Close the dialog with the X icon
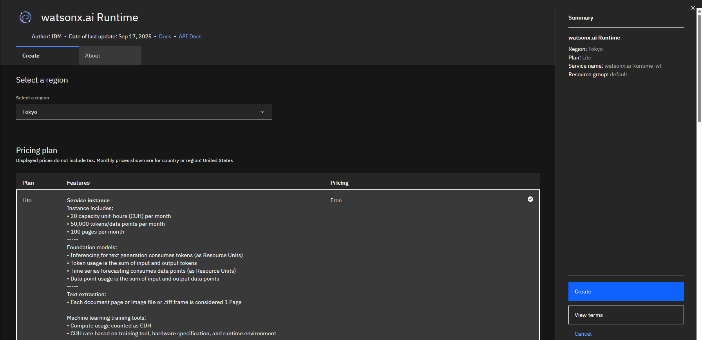This screenshot has height=340, width=702. tap(693, 8)
